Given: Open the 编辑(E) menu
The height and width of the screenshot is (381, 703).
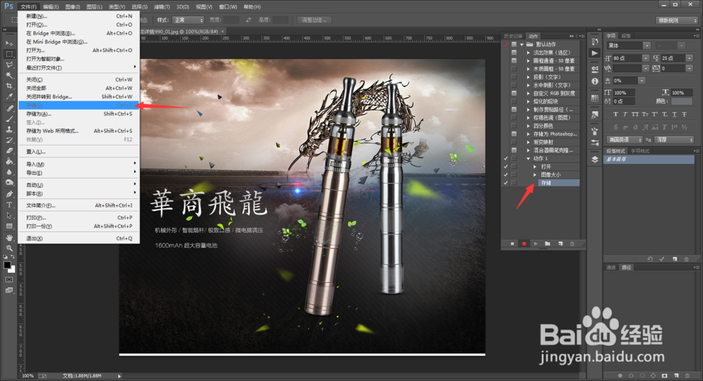Looking at the screenshot, I should [x=51, y=7].
